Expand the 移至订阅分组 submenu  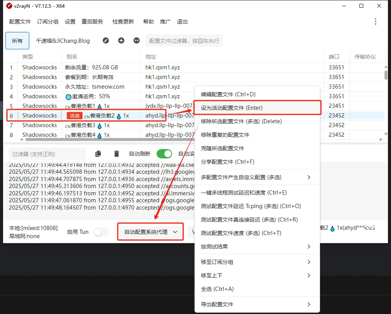point(257,262)
